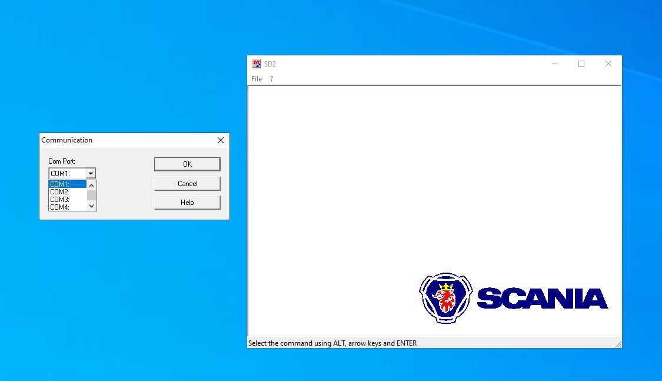This screenshot has width=662, height=381.
Task: Click the COM list scrollbar track
Action: (x=91, y=195)
